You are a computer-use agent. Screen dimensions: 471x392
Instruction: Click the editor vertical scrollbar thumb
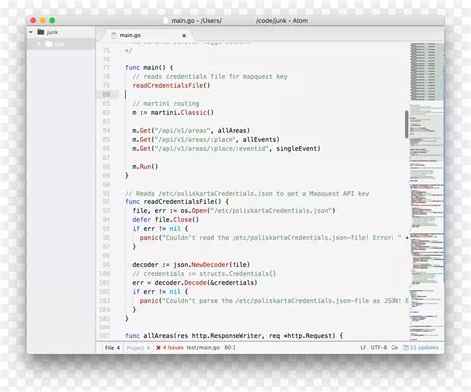click(406, 124)
